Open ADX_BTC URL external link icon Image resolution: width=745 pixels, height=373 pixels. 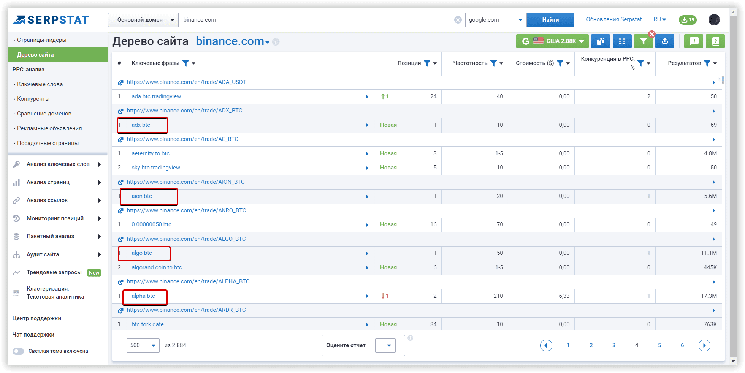coord(120,111)
